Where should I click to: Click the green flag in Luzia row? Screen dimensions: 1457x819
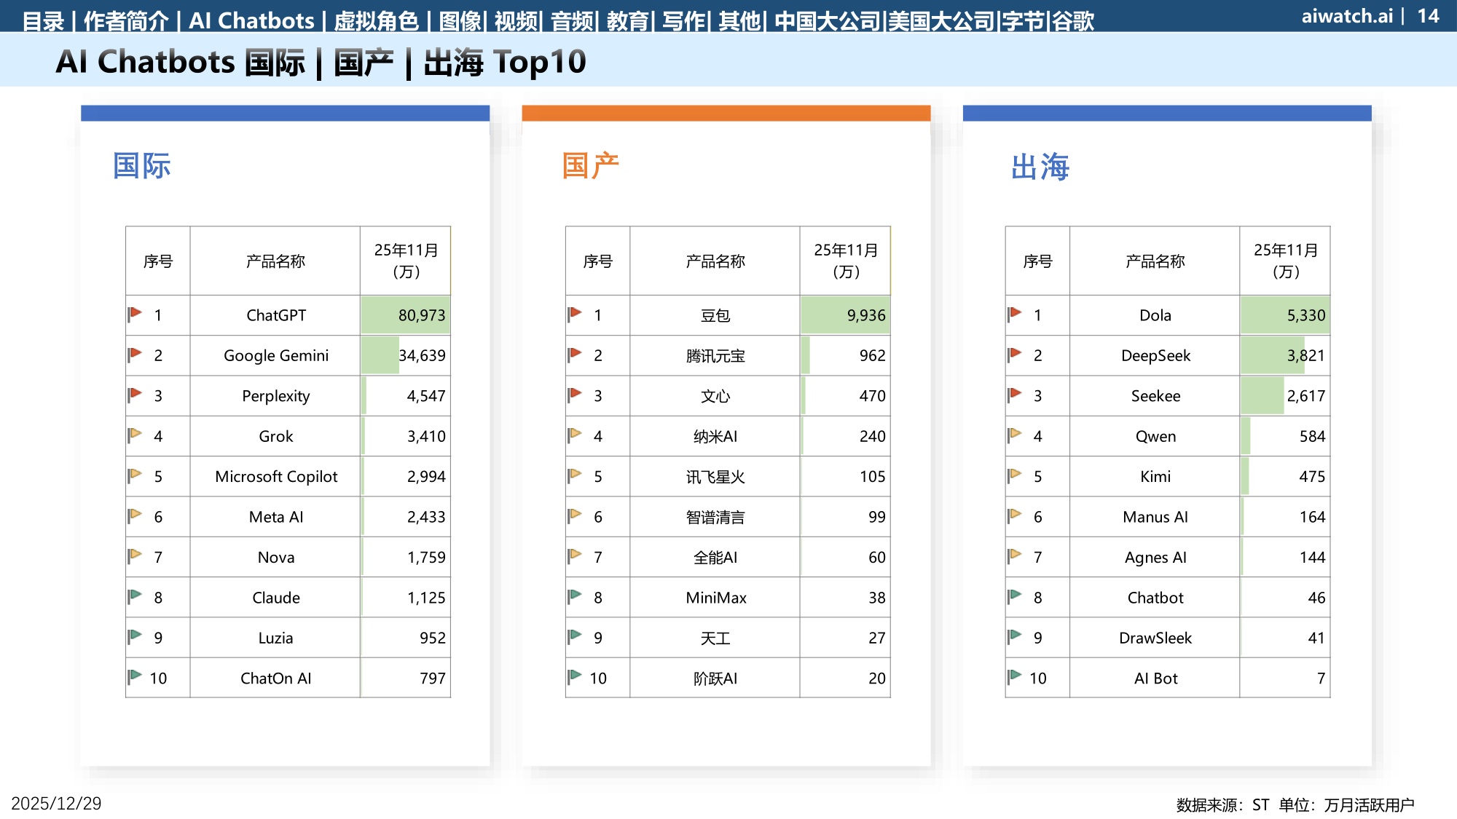[x=135, y=636]
